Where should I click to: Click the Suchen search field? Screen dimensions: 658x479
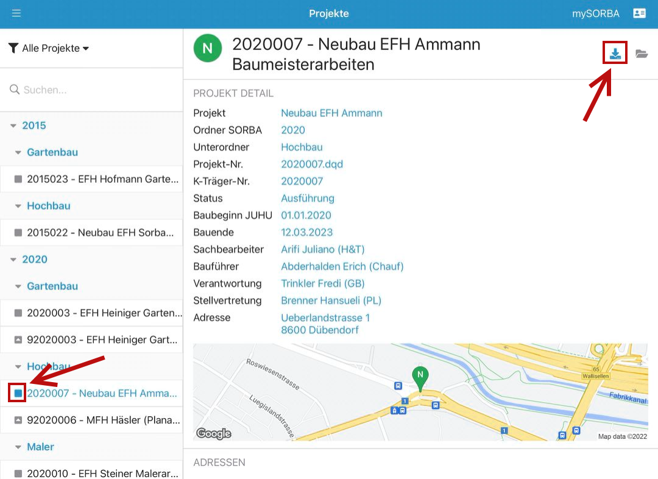point(97,90)
